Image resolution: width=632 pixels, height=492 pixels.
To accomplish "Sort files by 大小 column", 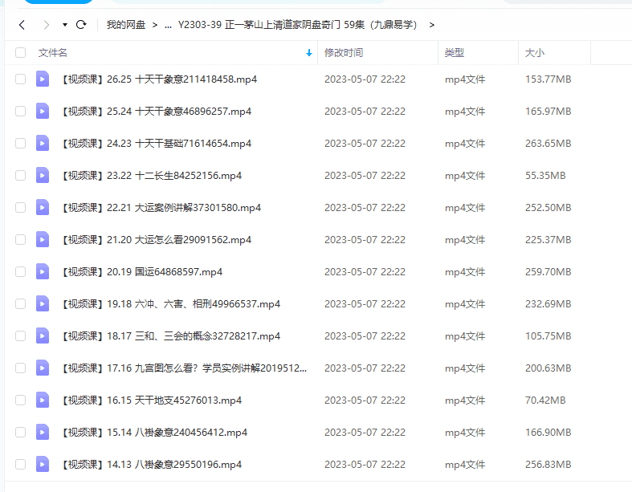I will click(x=534, y=53).
